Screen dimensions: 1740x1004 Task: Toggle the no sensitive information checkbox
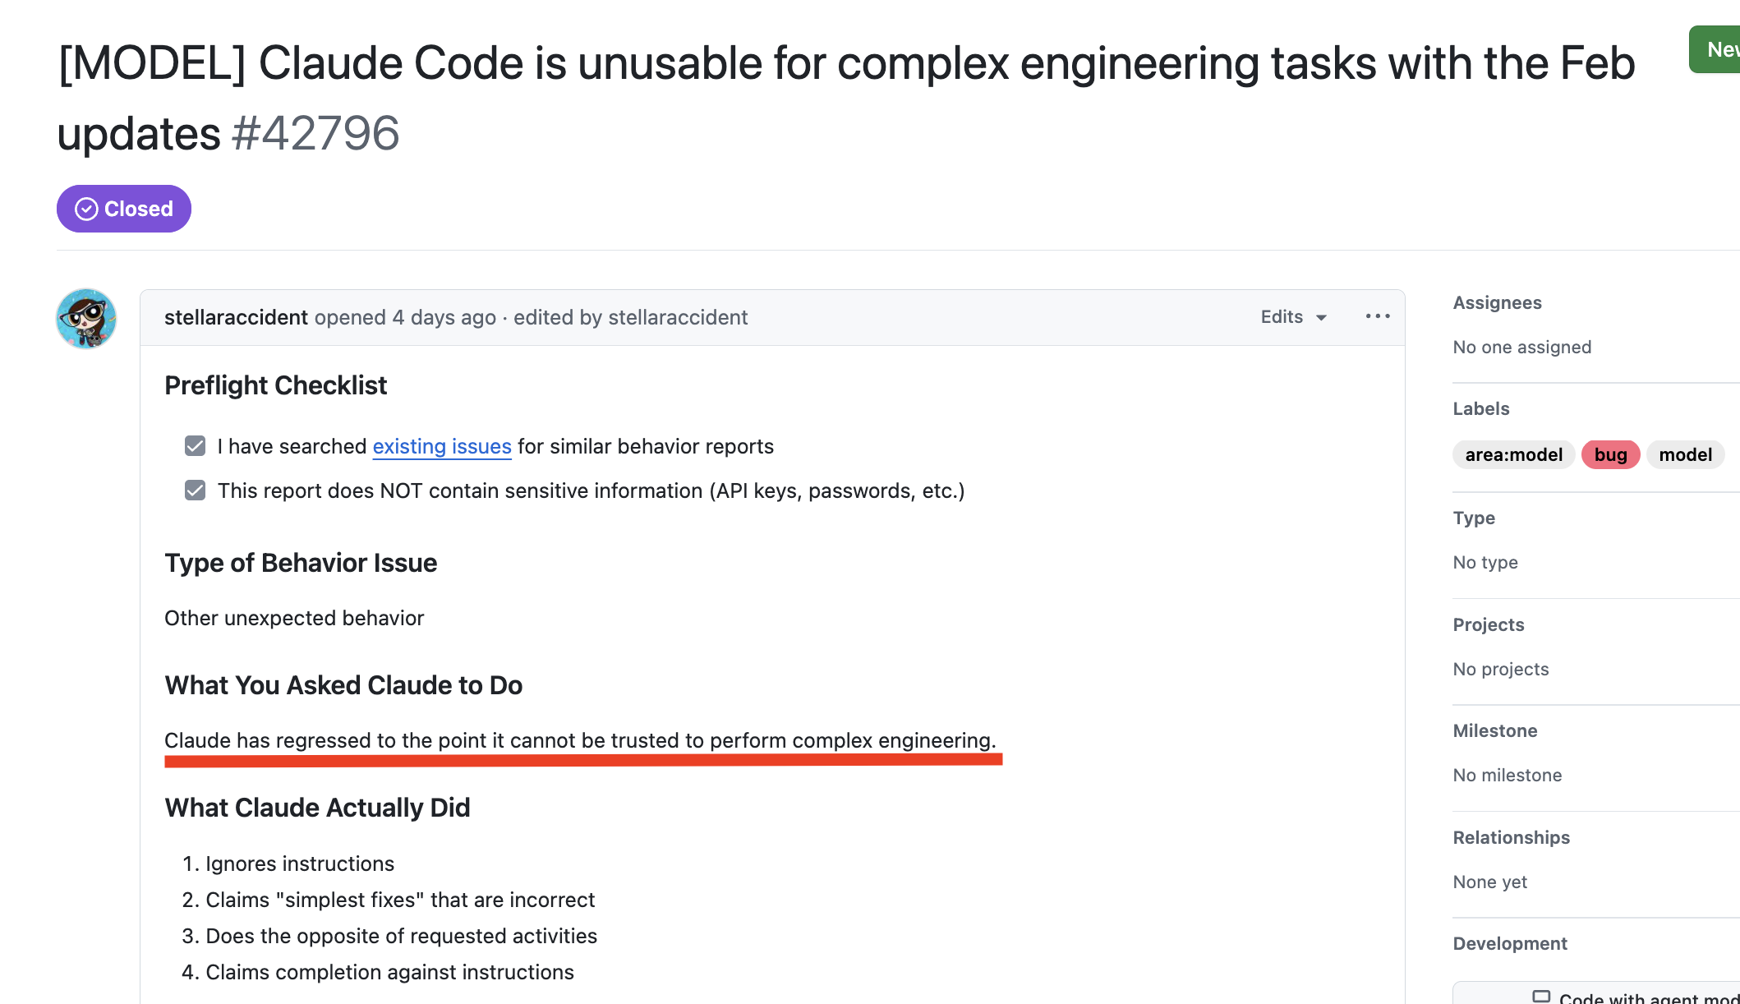pos(196,490)
